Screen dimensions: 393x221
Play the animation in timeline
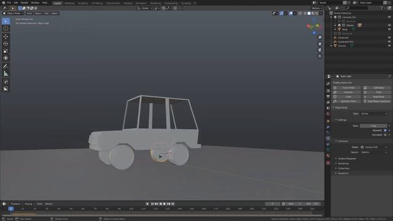[x=165, y=204]
